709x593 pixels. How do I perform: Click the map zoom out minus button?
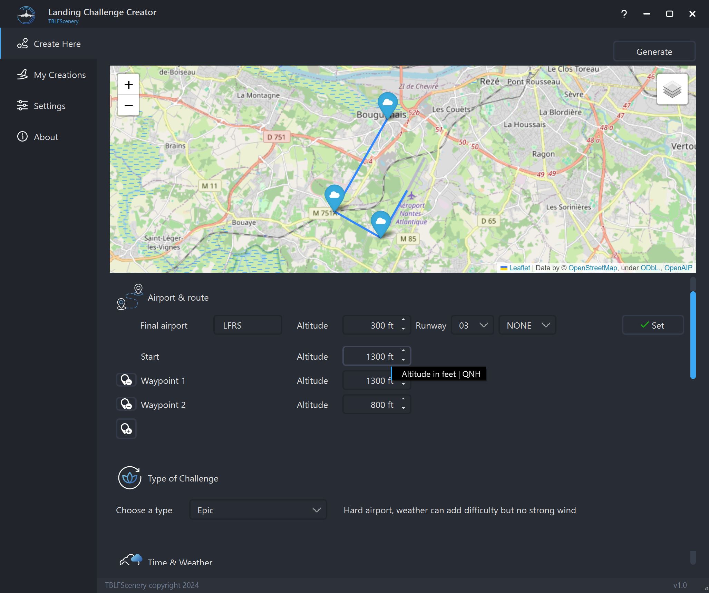[128, 105]
